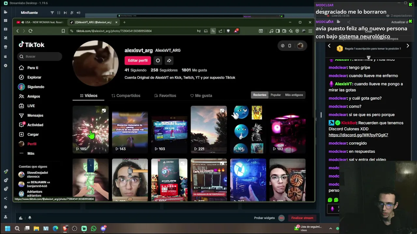Click the get-app phone icon
The width and height of the screenshot is (417, 234).
click(x=290, y=46)
